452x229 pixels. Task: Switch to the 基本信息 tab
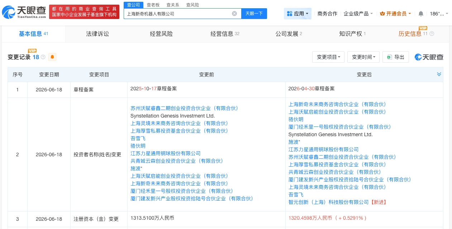(x=34, y=34)
